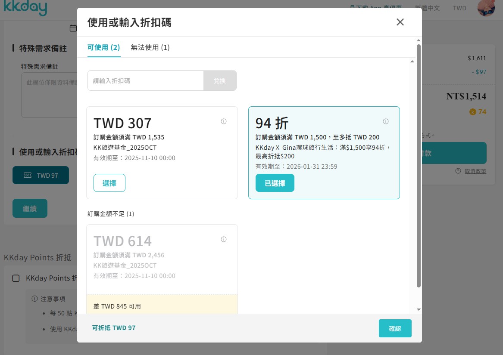This screenshot has height=355, width=503.
Task: Open the question mark icon beside 取消政策
Action: 458,171
